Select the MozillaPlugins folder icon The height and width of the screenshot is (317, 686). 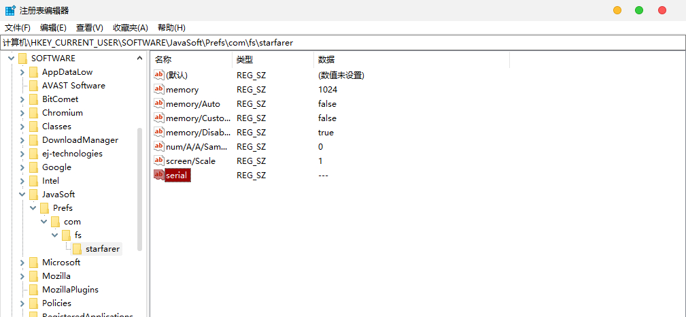tap(34, 290)
